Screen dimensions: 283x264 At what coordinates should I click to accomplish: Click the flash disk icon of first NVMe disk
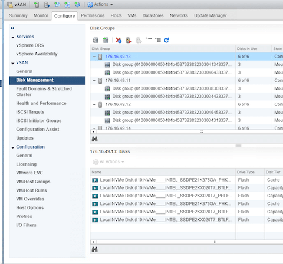(95, 180)
